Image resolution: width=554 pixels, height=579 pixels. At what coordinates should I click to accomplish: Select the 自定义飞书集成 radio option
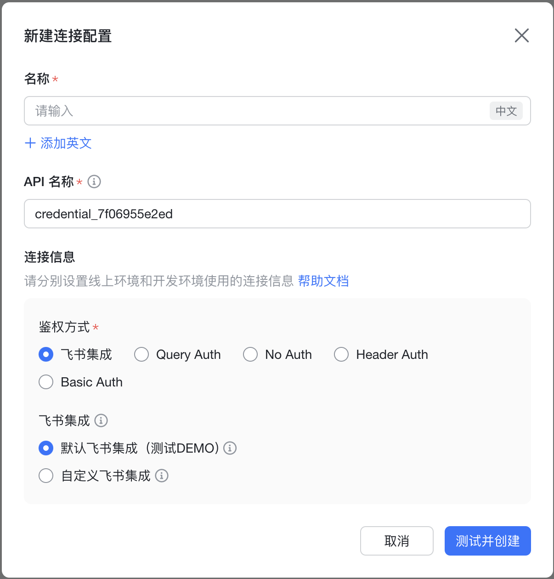46,476
